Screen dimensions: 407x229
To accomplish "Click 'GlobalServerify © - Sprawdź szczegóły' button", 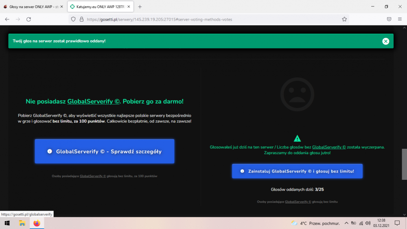I will point(105,151).
